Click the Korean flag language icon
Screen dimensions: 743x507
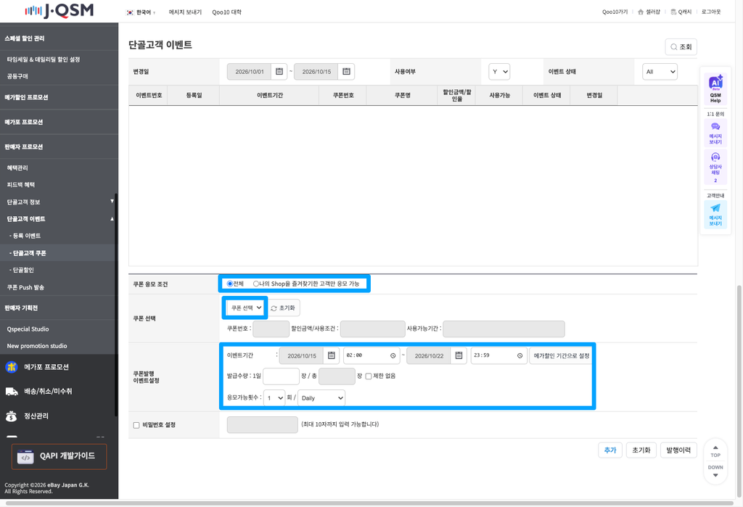tap(130, 12)
